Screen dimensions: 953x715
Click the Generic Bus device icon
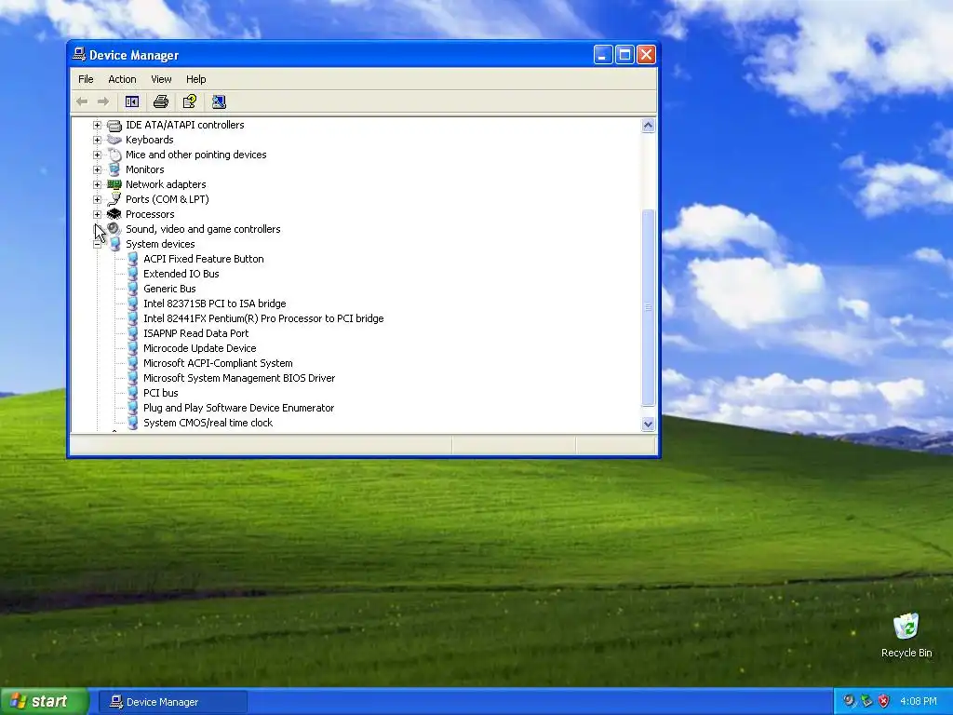[x=132, y=289]
